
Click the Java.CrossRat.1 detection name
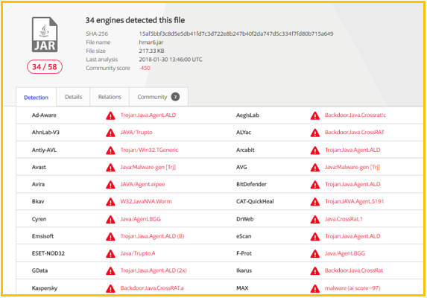tap(344, 219)
